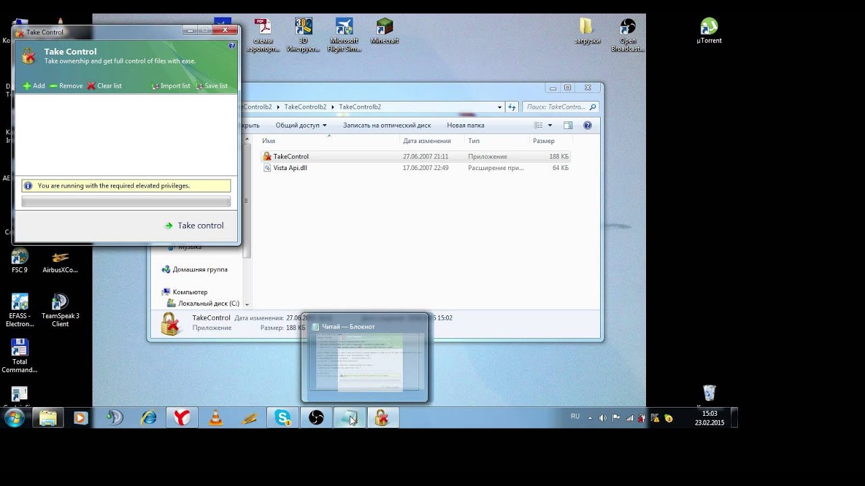
Task: Click Новая папка in Explorer toolbar
Action: (466, 126)
